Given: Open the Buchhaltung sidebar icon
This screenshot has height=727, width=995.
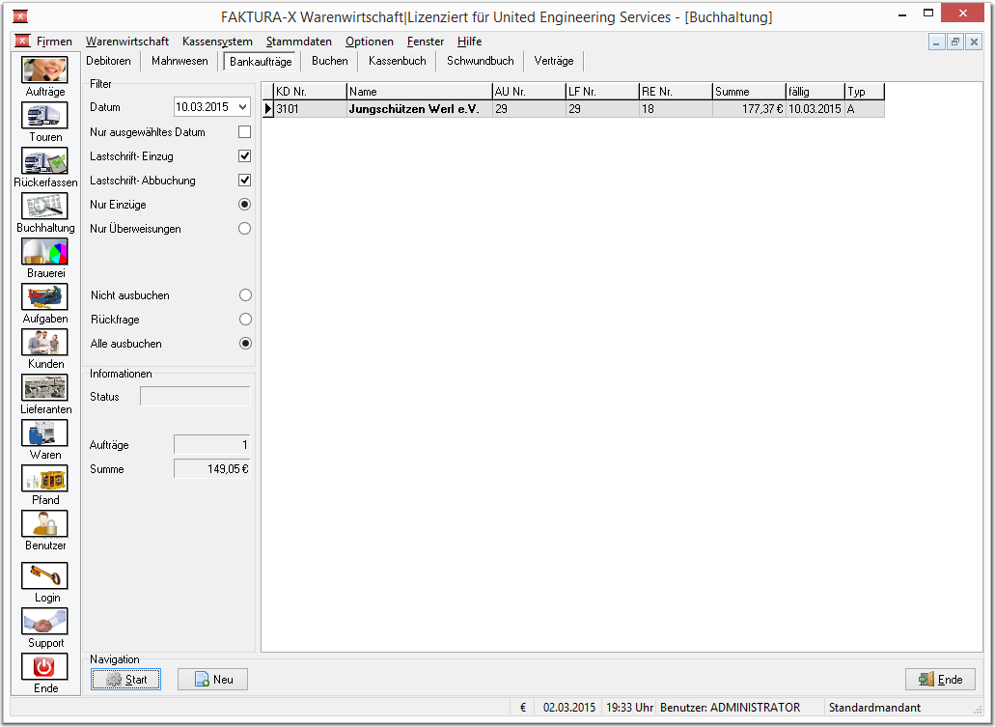Looking at the screenshot, I should pyautogui.click(x=44, y=206).
